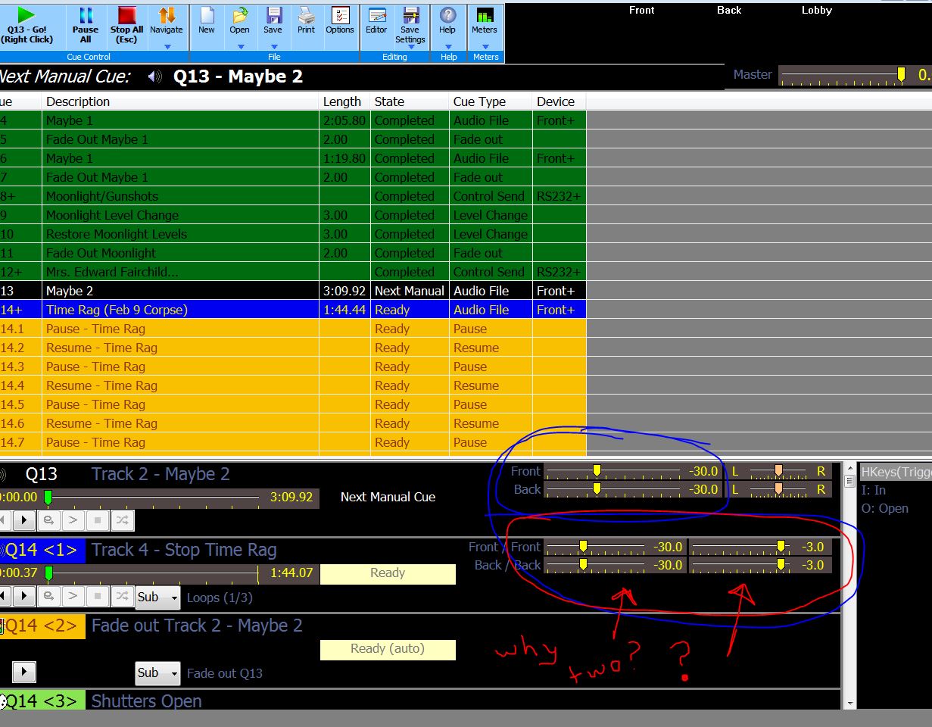932x727 pixels.
Task: Toggle loop button on Q13 transport
Action: tap(48, 520)
